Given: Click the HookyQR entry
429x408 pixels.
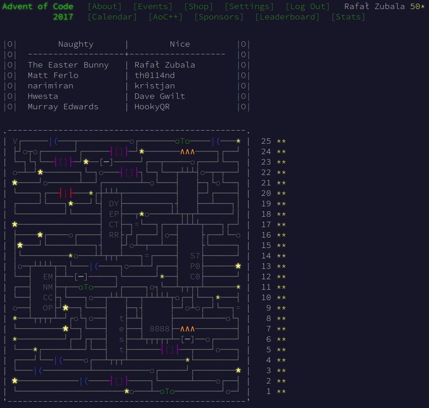Looking at the screenshot, I should click(152, 107).
